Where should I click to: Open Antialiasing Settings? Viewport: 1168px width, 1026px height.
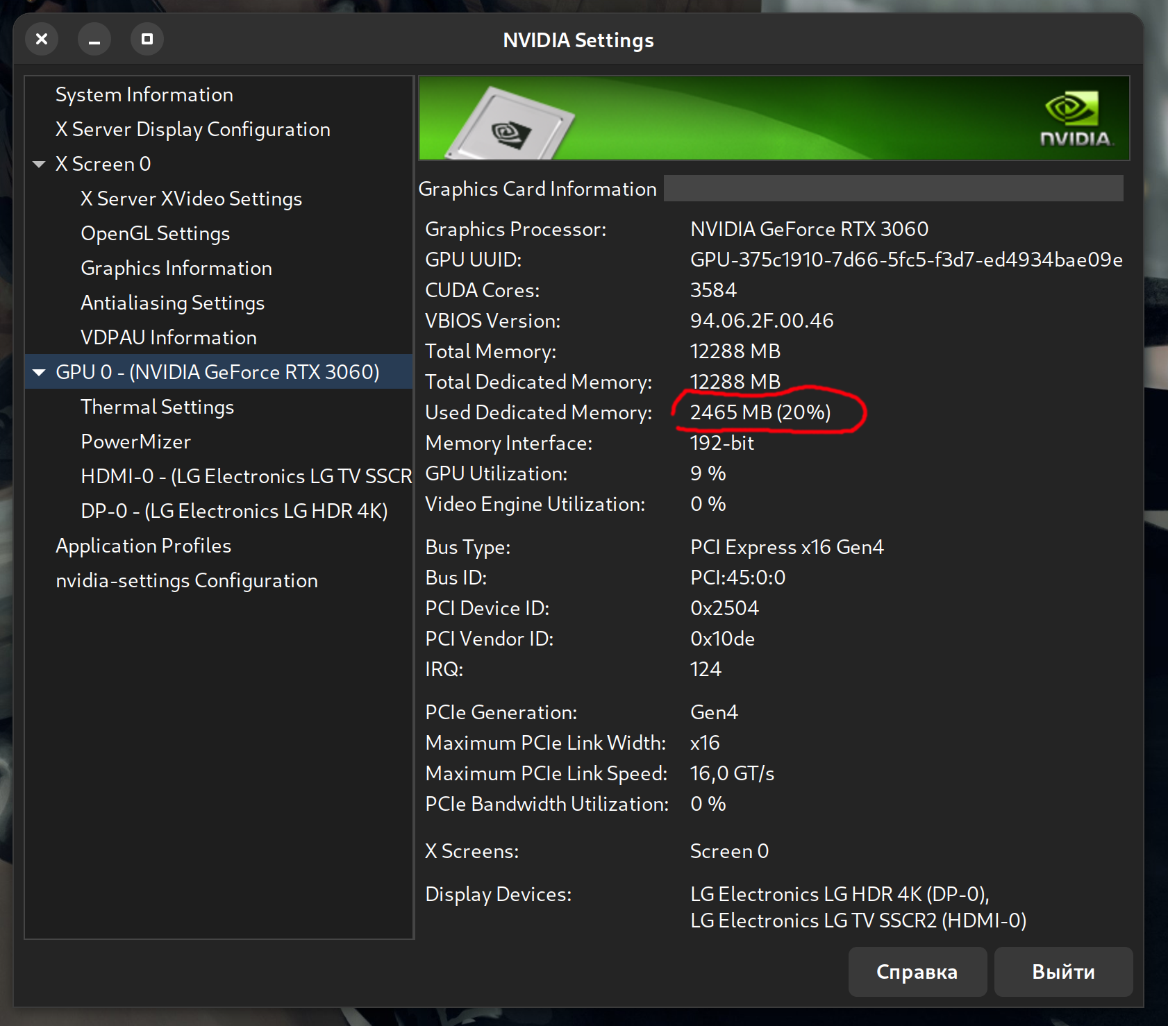[x=173, y=303]
